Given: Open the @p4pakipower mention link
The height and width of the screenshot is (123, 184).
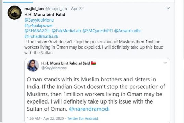Looking at the screenshot, I should coord(39,25).
